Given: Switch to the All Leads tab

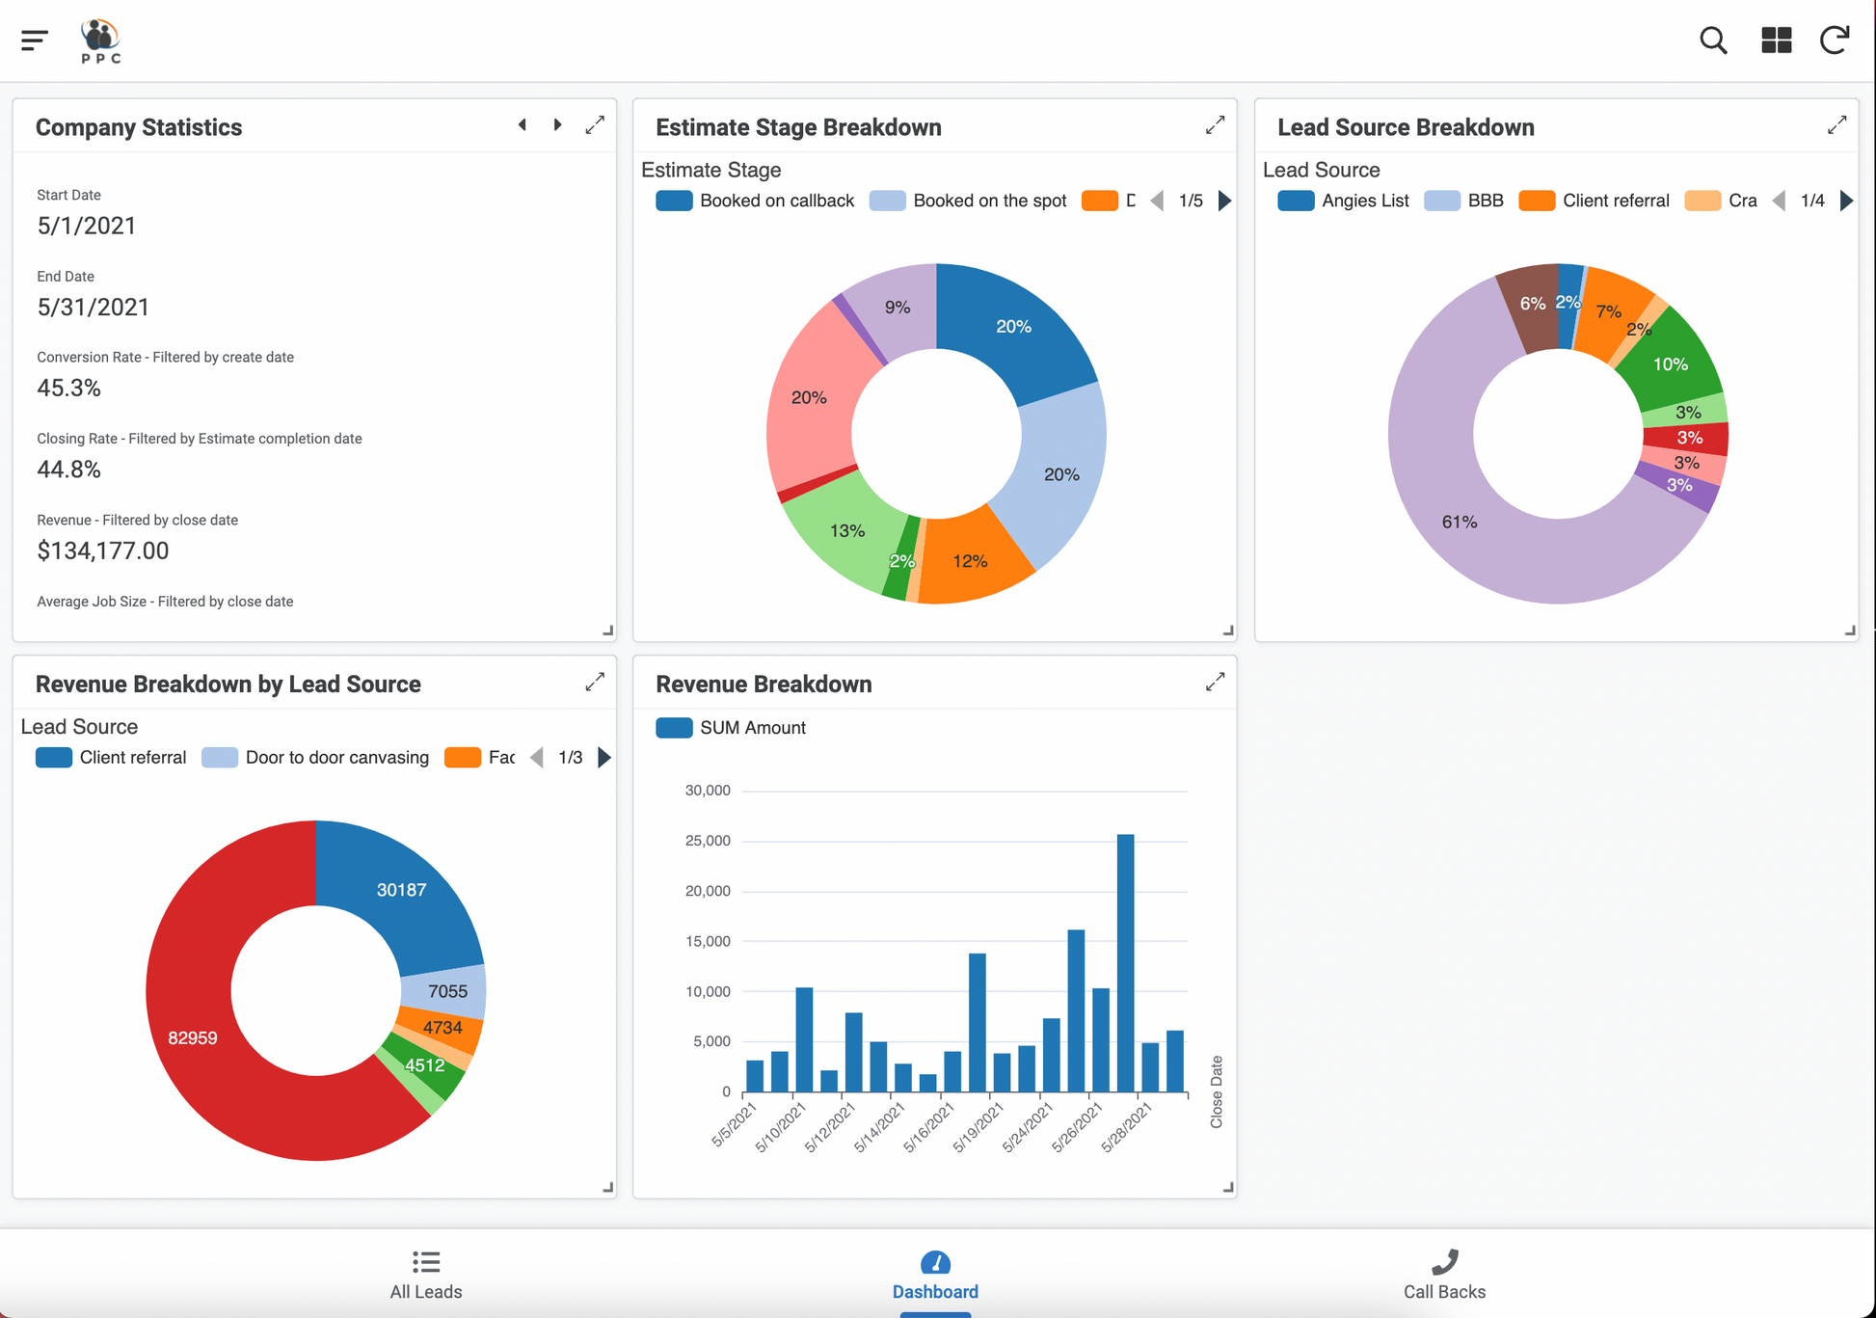Looking at the screenshot, I should 426,1274.
